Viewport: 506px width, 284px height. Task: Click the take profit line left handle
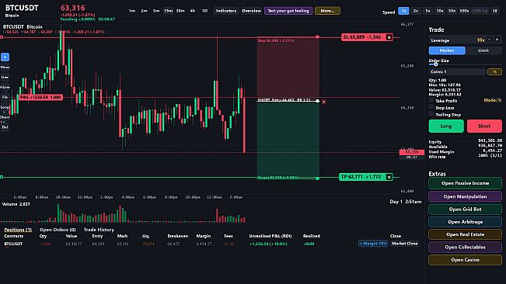click(x=2, y=177)
